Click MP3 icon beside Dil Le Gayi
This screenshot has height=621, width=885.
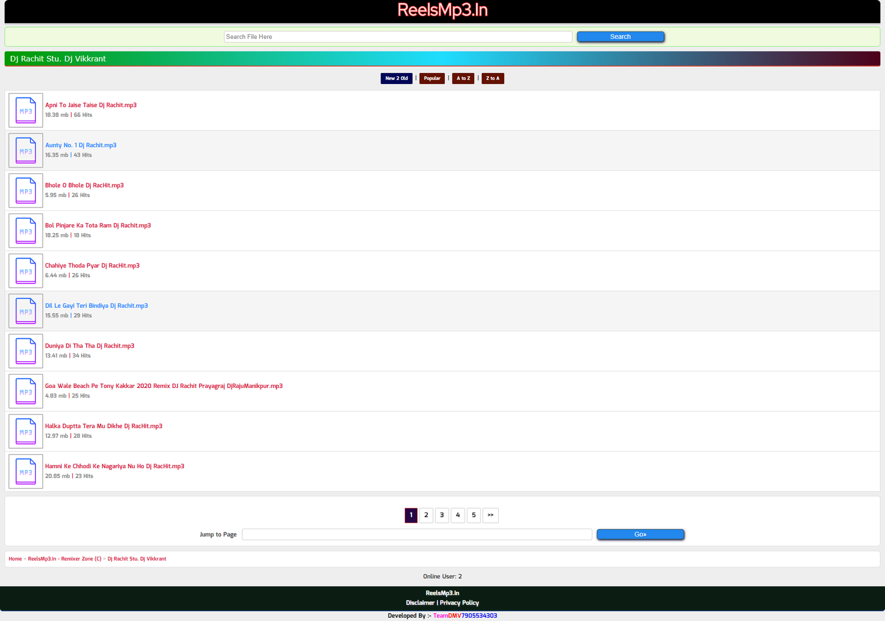point(25,311)
